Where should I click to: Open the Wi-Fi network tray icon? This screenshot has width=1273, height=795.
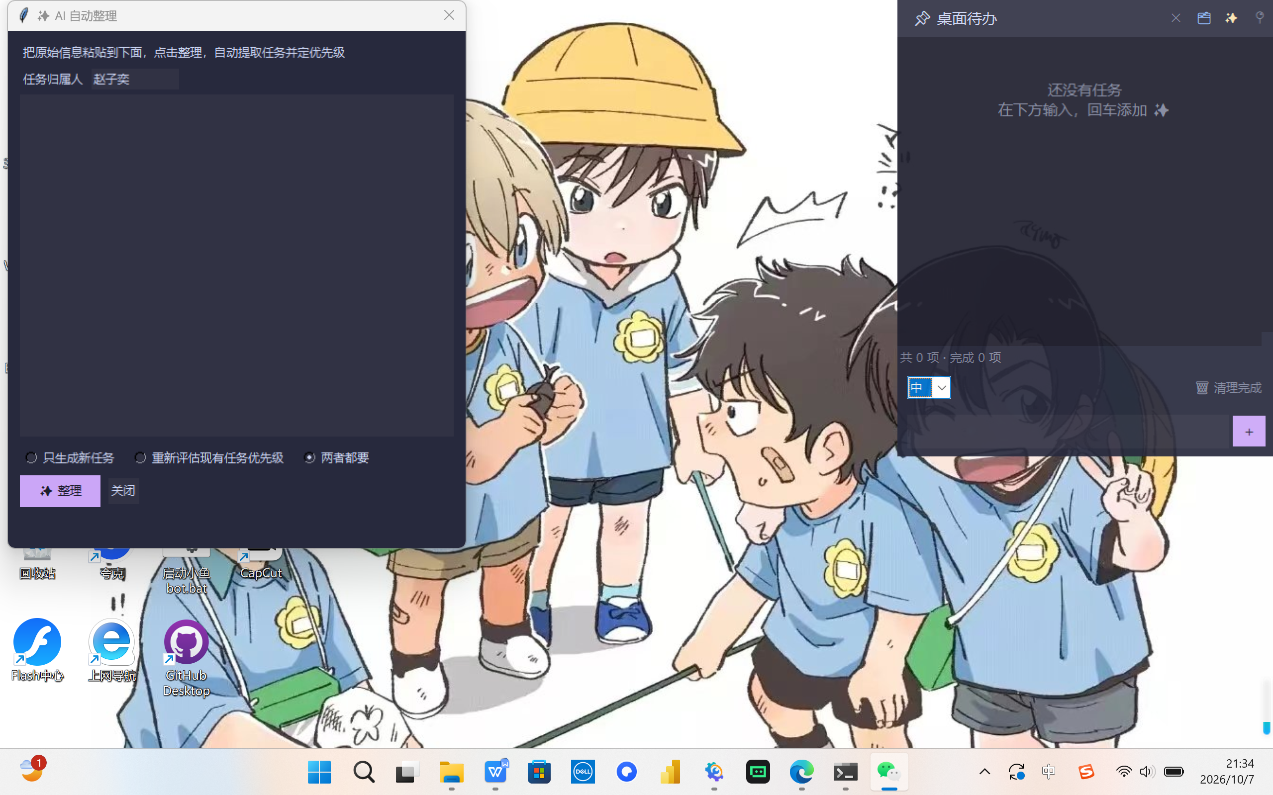coord(1124,772)
